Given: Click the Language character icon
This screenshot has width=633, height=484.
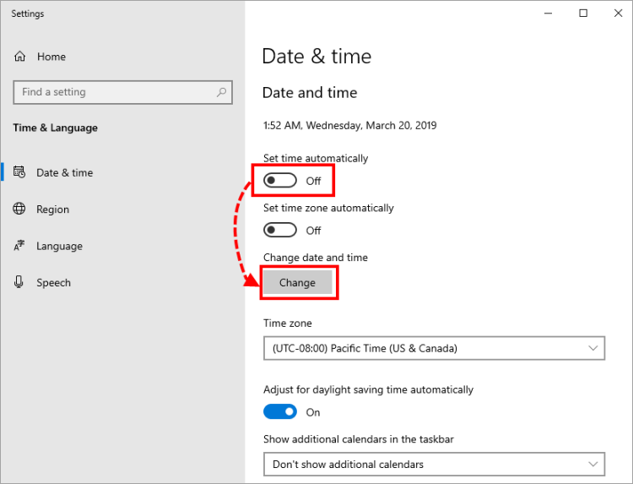Looking at the screenshot, I should coord(19,246).
